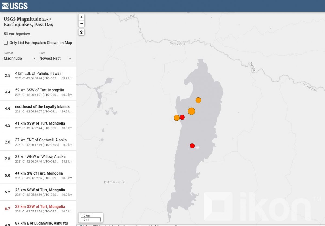
Task: Click the northernmost orange earthquake circle
Action: tap(198, 100)
